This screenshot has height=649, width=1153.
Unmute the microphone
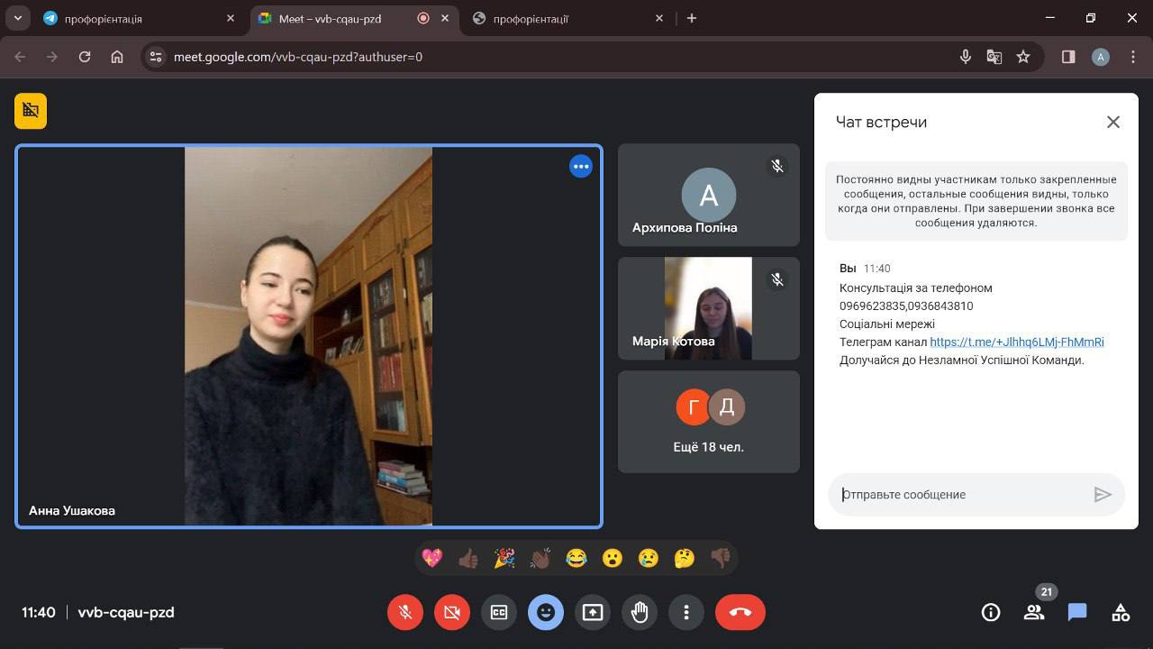click(x=405, y=612)
